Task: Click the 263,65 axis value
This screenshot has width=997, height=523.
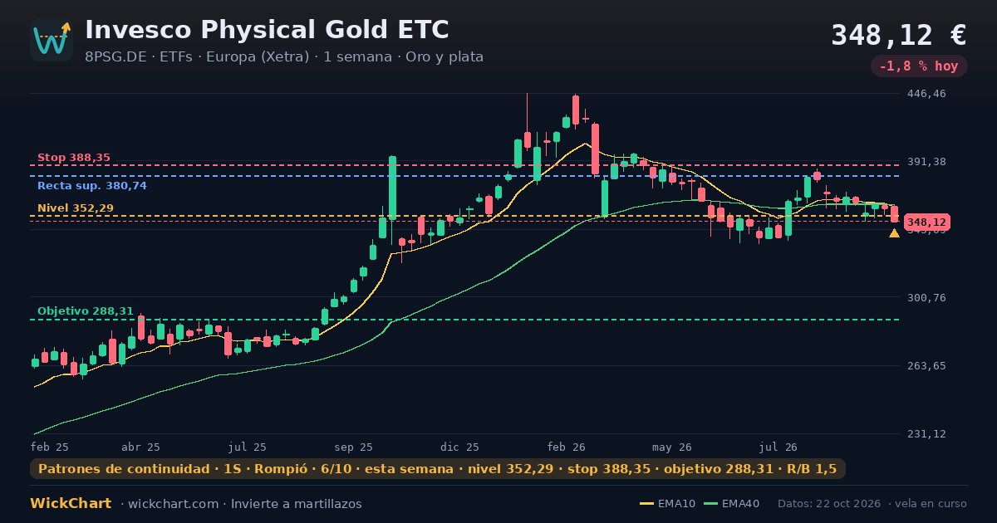Action: pos(927,365)
